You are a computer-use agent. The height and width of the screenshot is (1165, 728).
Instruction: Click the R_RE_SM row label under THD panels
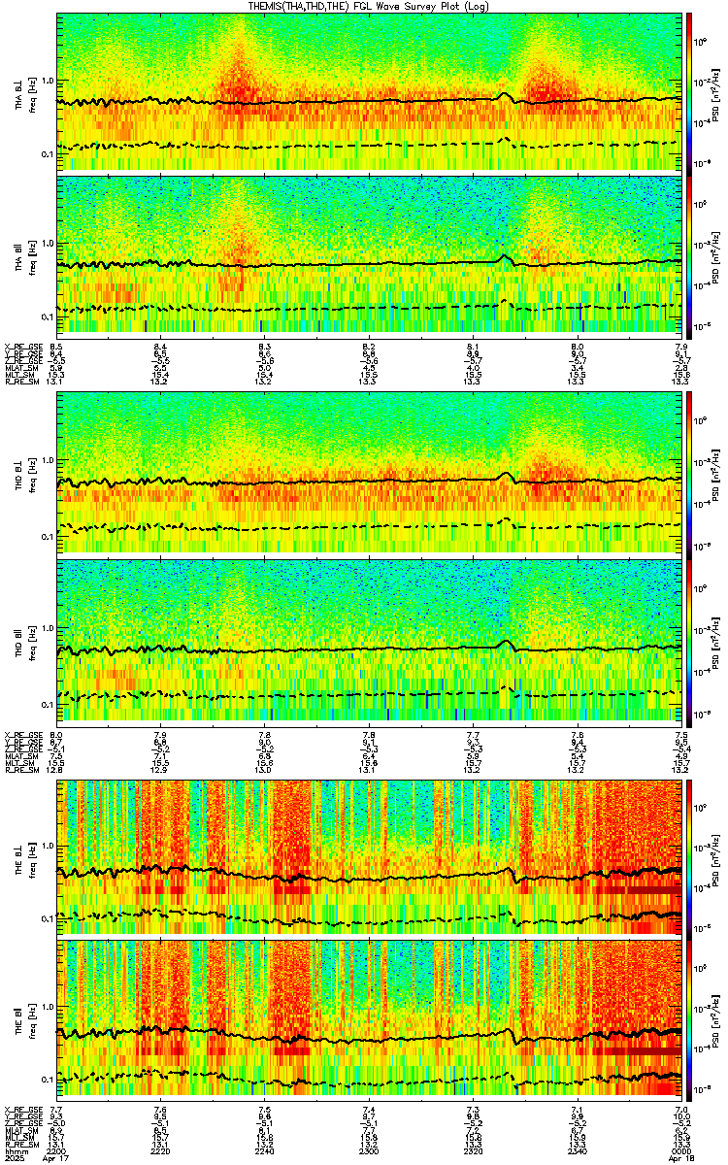pos(20,770)
